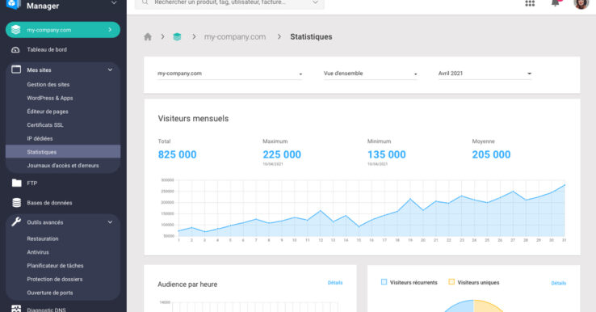Select IP dédiées
Viewport: 596px width, 312px height.
pos(40,138)
